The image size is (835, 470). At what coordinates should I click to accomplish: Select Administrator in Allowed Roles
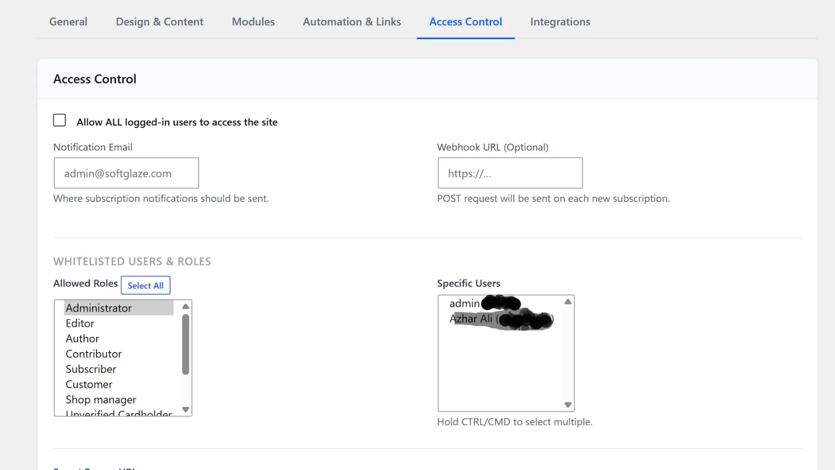click(118, 308)
